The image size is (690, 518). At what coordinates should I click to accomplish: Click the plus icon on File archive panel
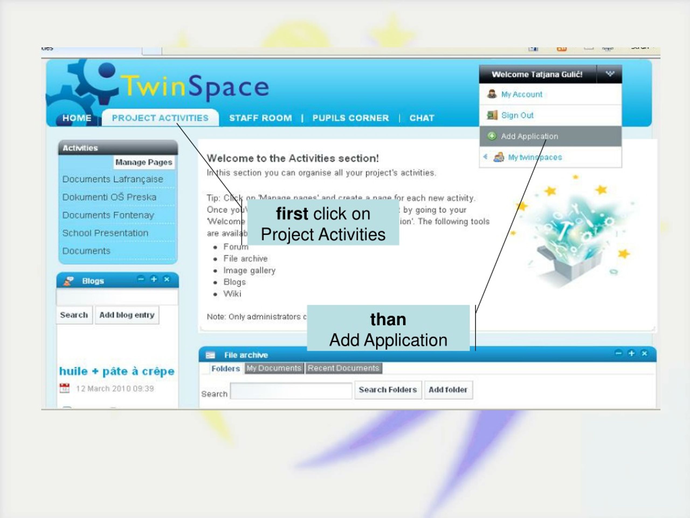pos(631,353)
